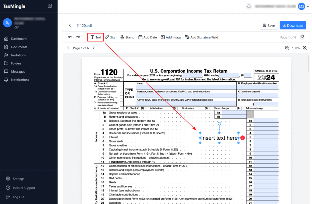Image resolution: width=312 pixels, height=204 pixels.
Task: Download the PDF file
Action: [x=292, y=26]
